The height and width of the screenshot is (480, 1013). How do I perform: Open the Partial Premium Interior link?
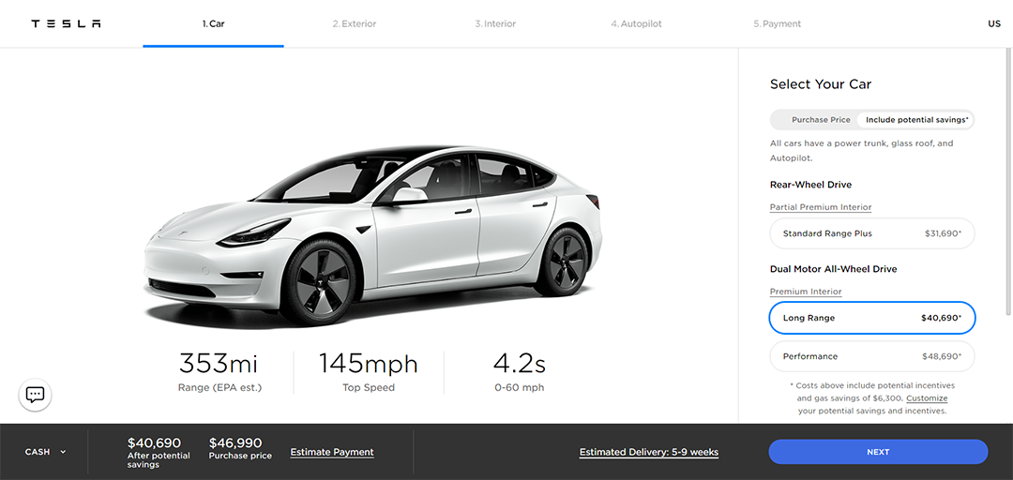click(x=821, y=207)
